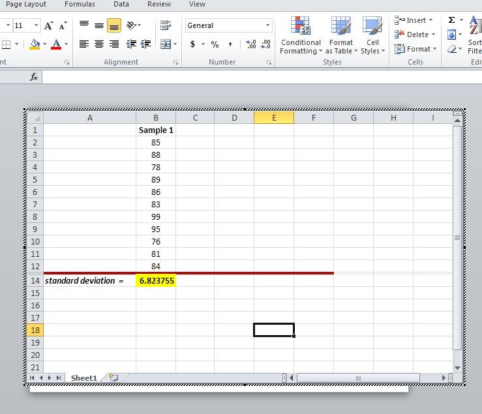The height and width of the screenshot is (414, 482).
Task: Click the AutoSum sigma icon
Action: [x=451, y=20]
